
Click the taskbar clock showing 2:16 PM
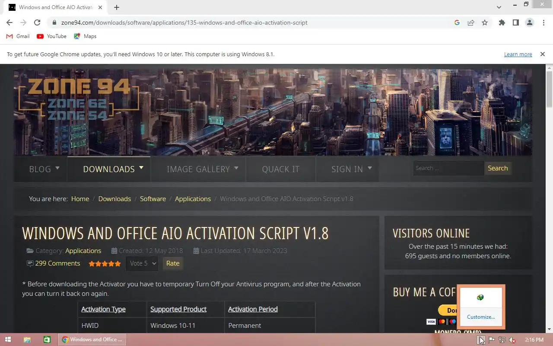pos(534,340)
